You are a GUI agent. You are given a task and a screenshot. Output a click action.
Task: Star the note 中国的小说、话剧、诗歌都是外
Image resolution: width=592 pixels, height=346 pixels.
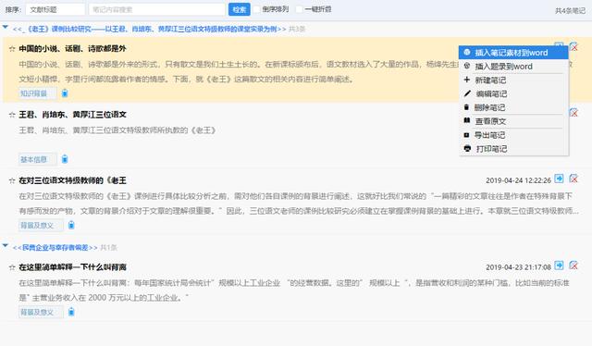click(x=12, y=49)
